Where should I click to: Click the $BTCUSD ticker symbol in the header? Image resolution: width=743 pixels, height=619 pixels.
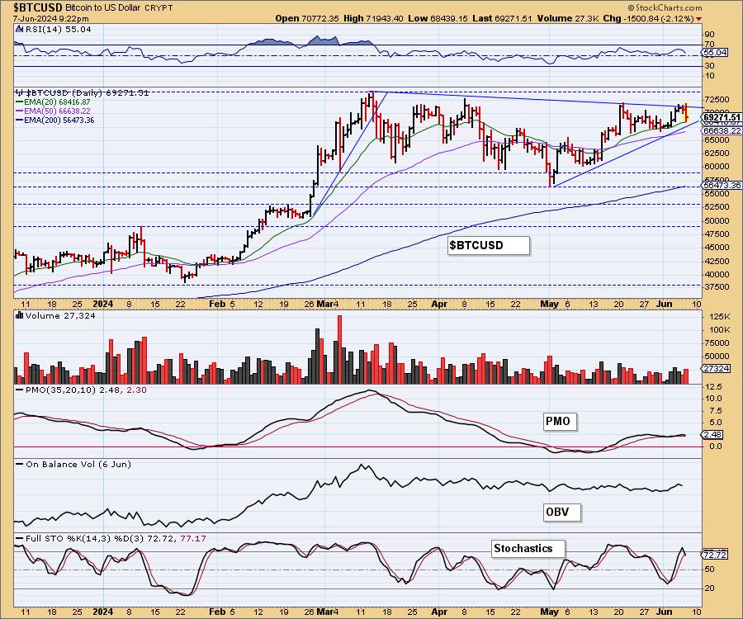[37, 7]
